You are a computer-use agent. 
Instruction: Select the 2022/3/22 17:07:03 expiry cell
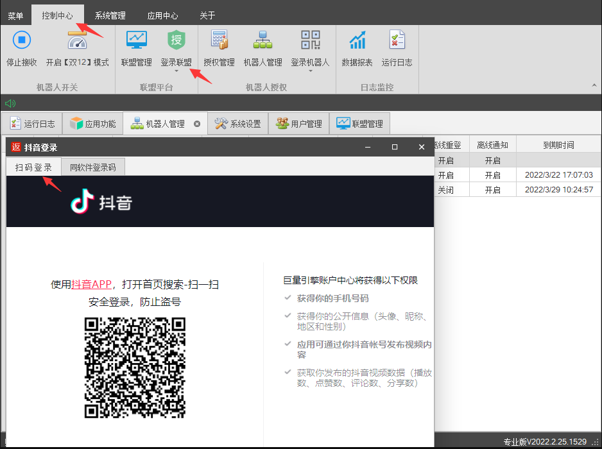558,175
